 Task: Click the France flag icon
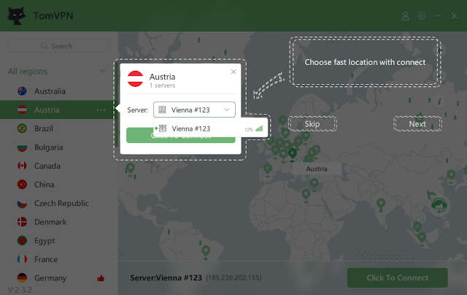point(22,259)
